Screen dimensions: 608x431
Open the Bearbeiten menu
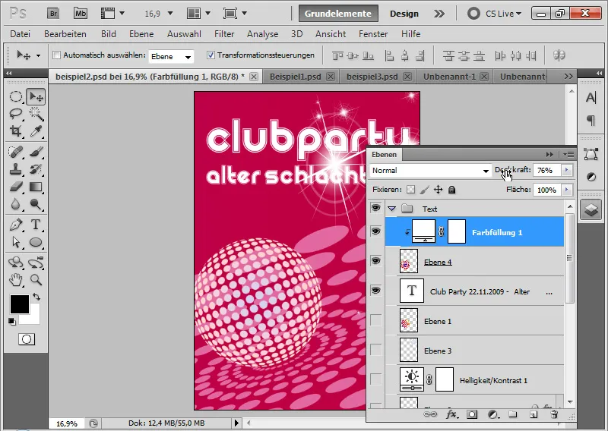[x=65, y=34]
